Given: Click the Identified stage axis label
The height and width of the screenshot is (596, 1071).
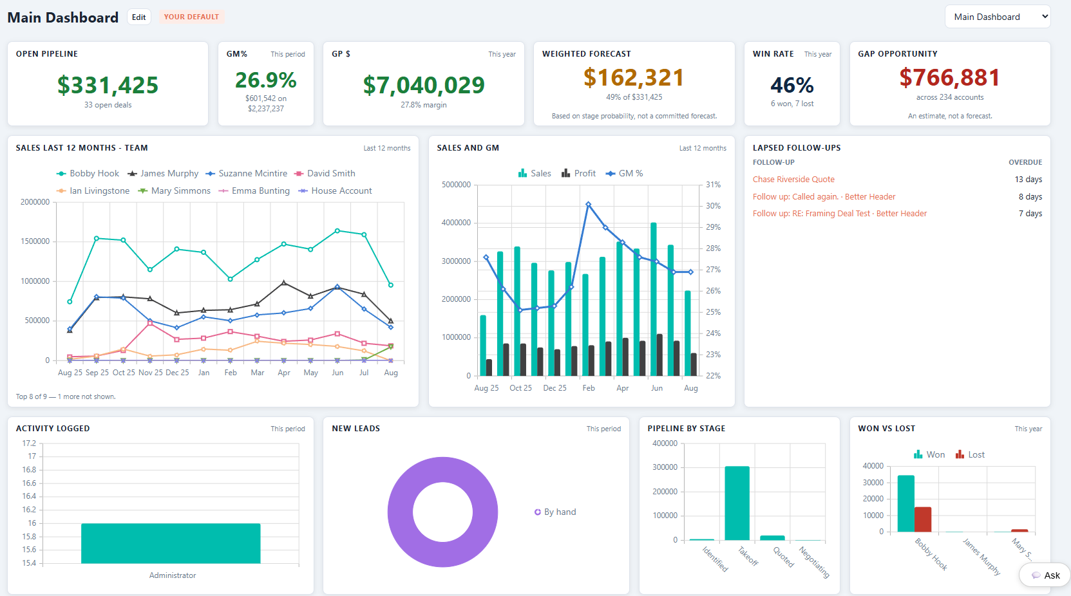Looking at the screenshot, I should (715, 559).
